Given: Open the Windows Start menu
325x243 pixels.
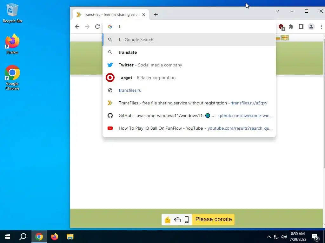Looking at the screenshot, I should (x=8, y=237).
